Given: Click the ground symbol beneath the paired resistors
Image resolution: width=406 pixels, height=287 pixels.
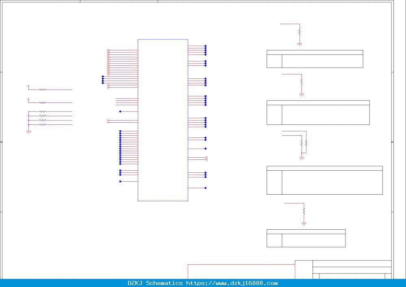Looking at the screenshot, I should [302, 158].
